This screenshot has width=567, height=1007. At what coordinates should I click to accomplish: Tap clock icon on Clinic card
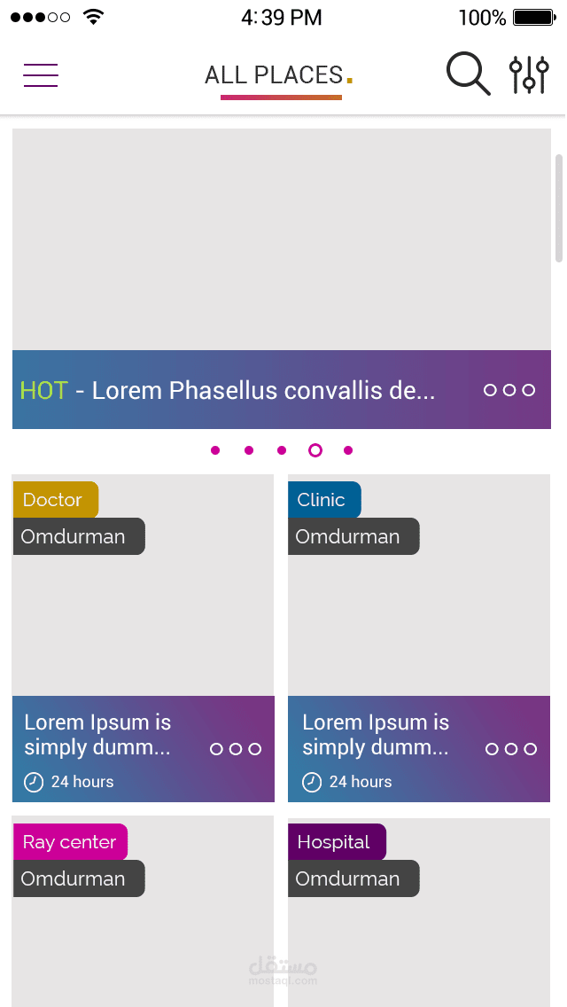pos(312,782)
